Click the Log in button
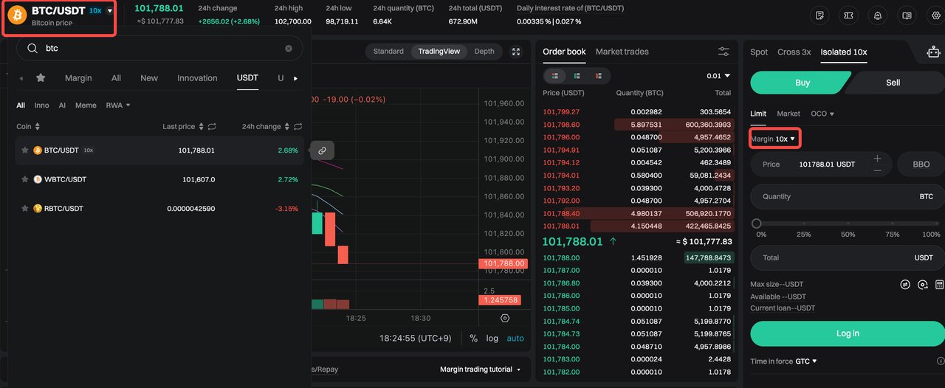The image size is (945, 388). (847, 333)
